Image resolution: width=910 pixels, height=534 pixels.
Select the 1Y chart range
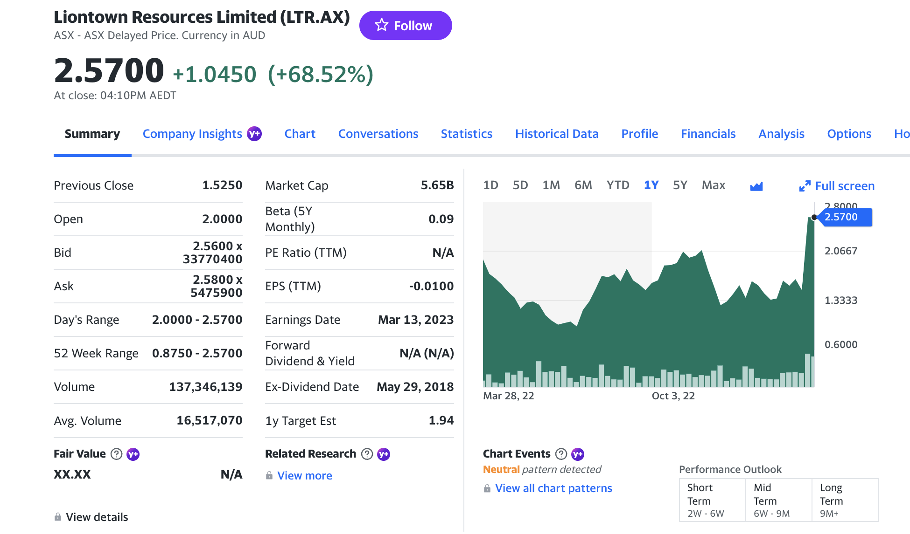(651, 185)
